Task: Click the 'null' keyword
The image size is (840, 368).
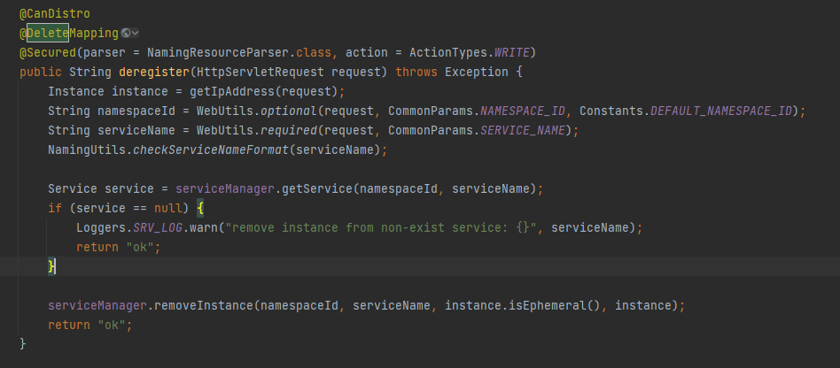Action: pos(168,208)
